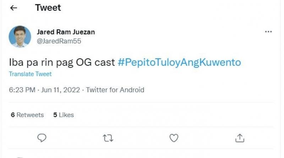Share the tweet using the upload arrow icon
The width and height of the screenshot is (284, 158).
point(240,138)
